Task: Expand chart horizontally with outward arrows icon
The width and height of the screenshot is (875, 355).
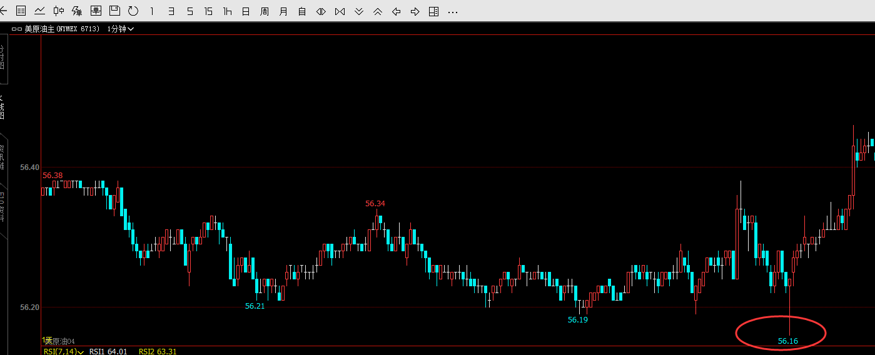Action: 321,11
